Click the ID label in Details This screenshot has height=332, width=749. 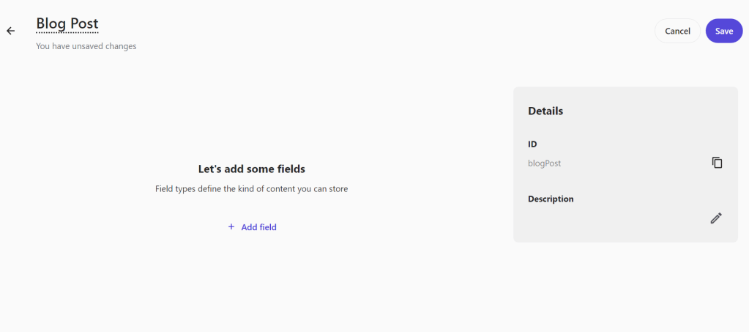[x=533, y=144]
